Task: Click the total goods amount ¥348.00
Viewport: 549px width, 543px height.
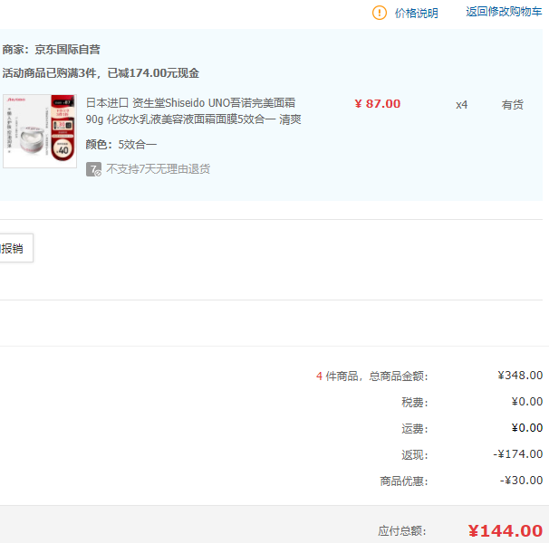Action: pyautogui.click(x=520, y=376)
